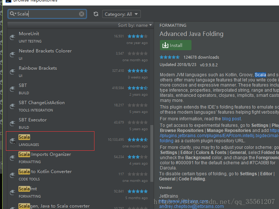The height and width of the screenshot is (209, 279).
Task: Select the Nested Brackets Colorer plugin name
Action: pyautogui.click(x=45, y=51)
